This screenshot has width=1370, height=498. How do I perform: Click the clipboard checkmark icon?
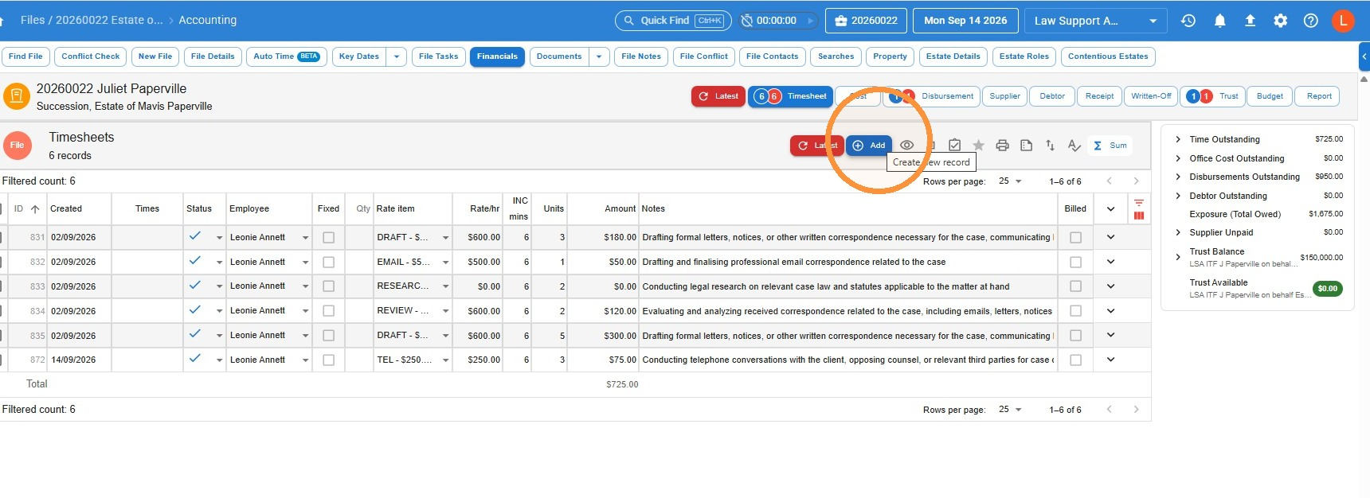click(x=954, y=146)
